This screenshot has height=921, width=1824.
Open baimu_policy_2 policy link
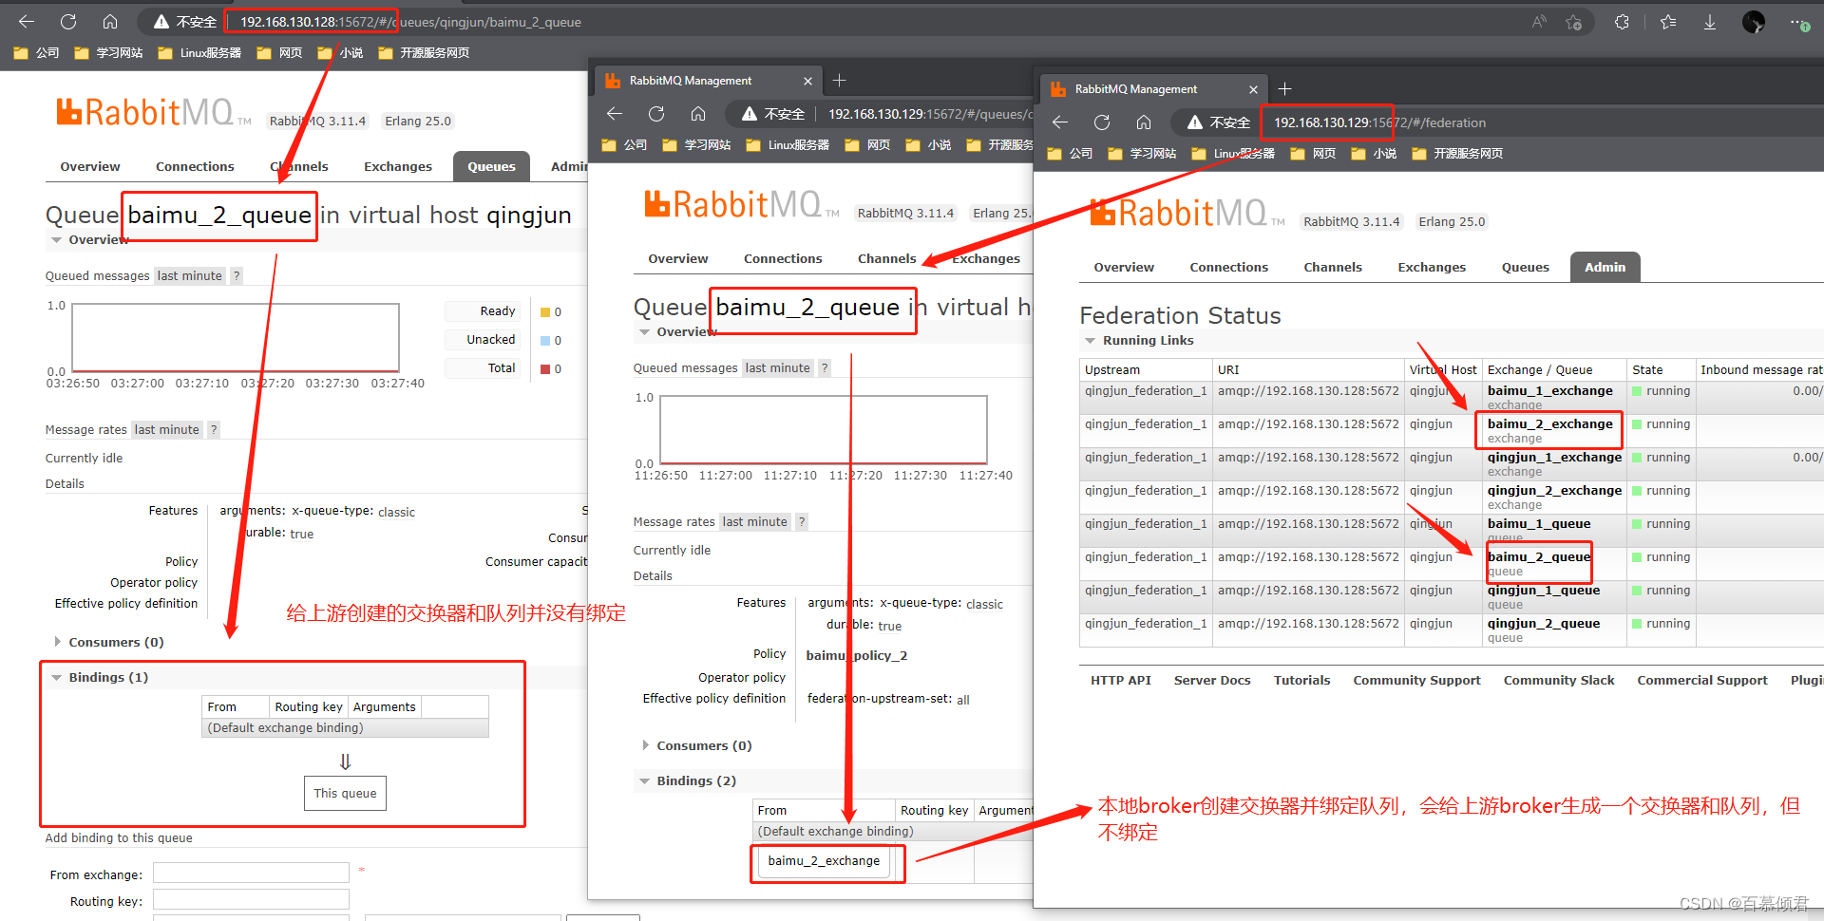click(857, 656)
